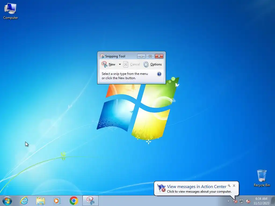Screen dimensions: 275x206
Task: Open Windows Explorer from taskbar
Action: [41, 201]
